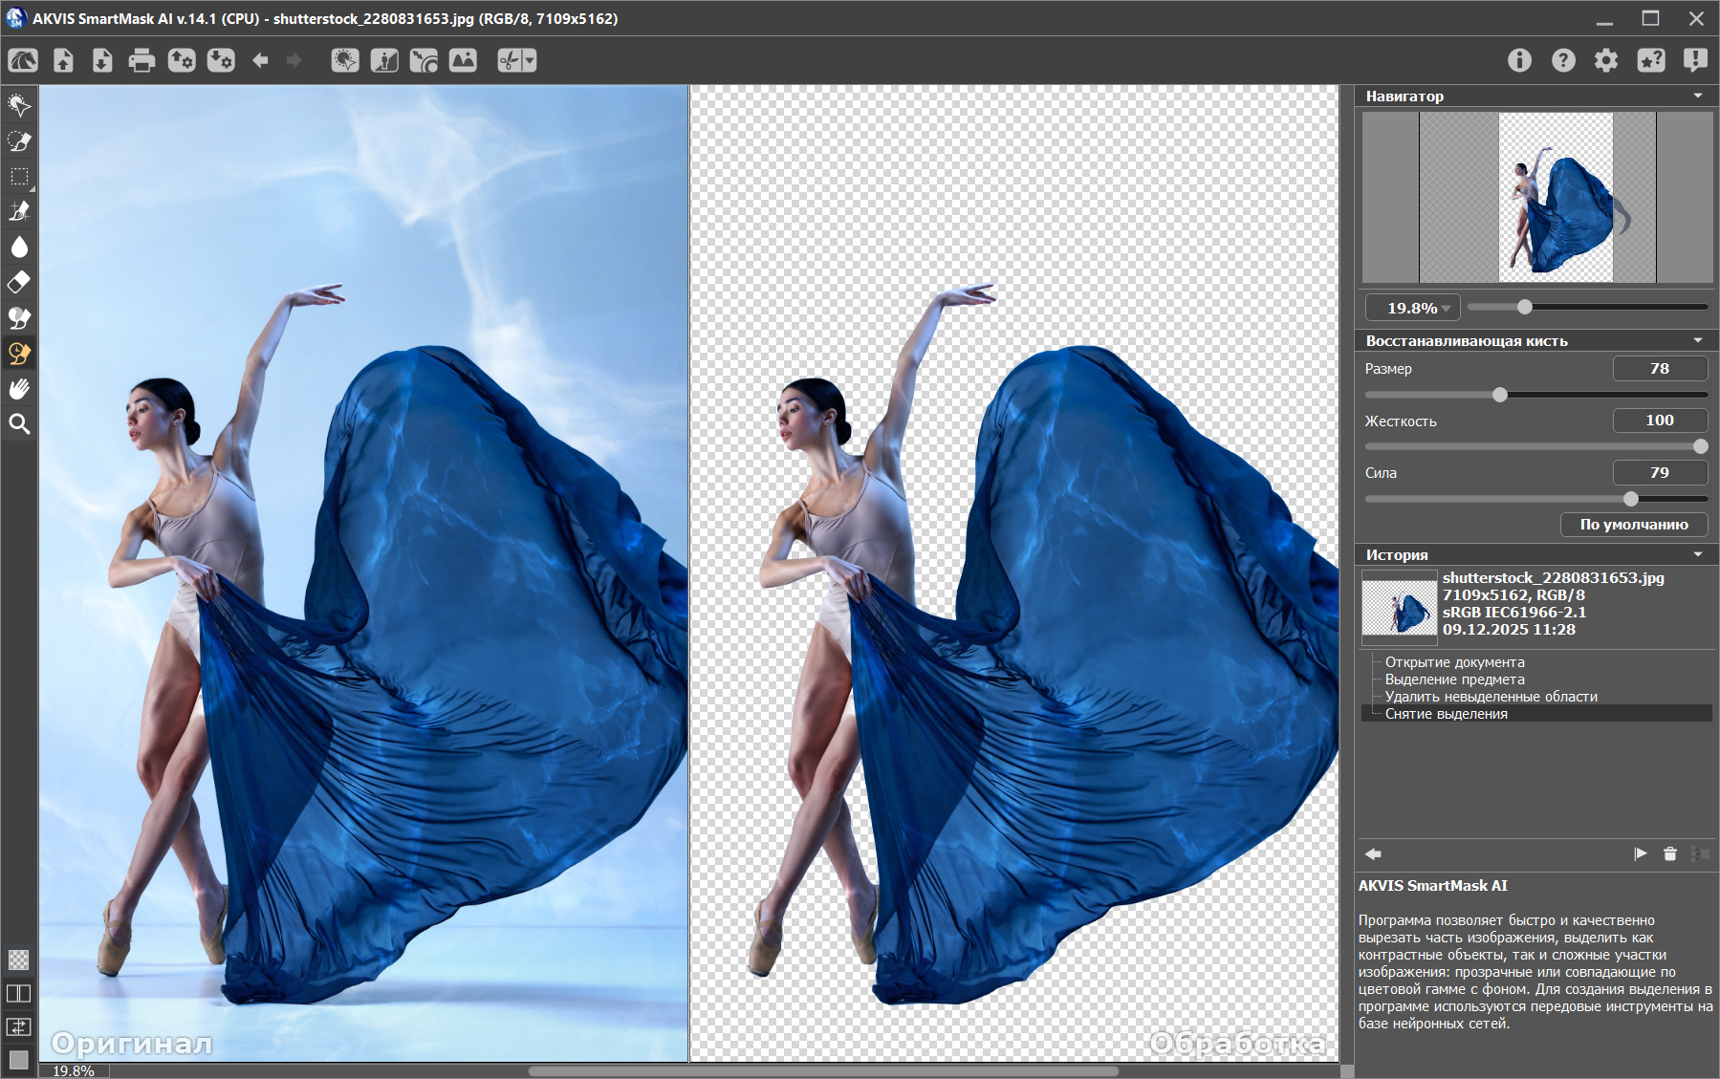Select the water drop blur tool
Image resolution: width=1720 pixels, height=1079 pixels.
point(19,248)
